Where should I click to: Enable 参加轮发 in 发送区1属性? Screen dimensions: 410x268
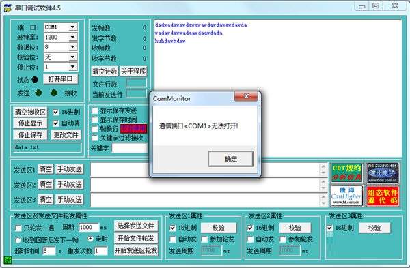click(204, 239)
